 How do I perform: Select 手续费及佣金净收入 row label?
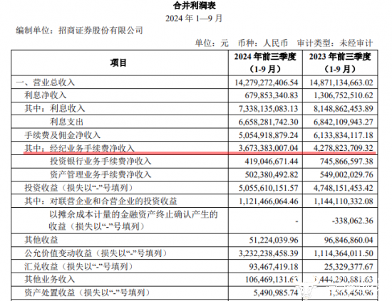point(62,135)
